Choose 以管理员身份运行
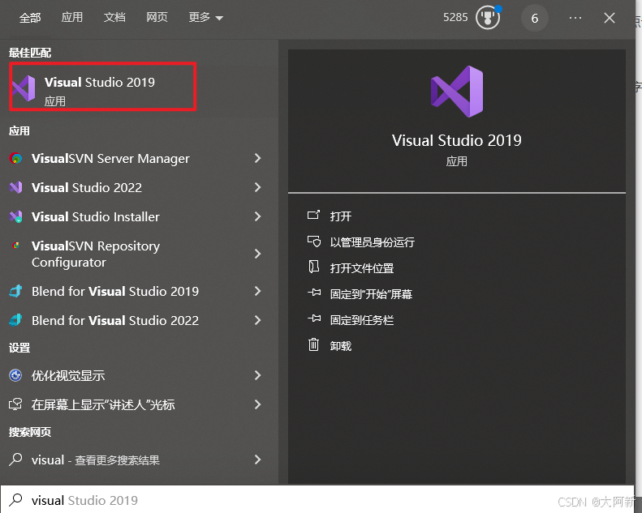This screenshot has width=642, height=513. click(373, 242)
